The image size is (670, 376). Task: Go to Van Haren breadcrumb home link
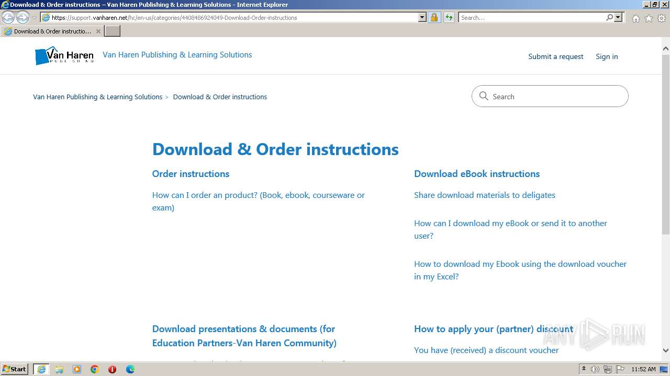(97, 97)
